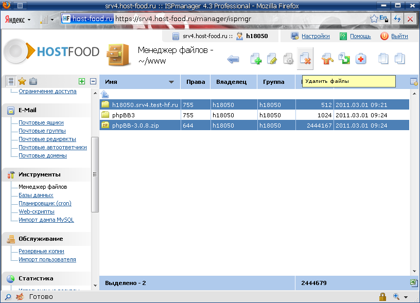This screenshot has width=420, height=303.
Task: Click the red cross first-aid toolbar icon
Action: (x=361, y=59)
